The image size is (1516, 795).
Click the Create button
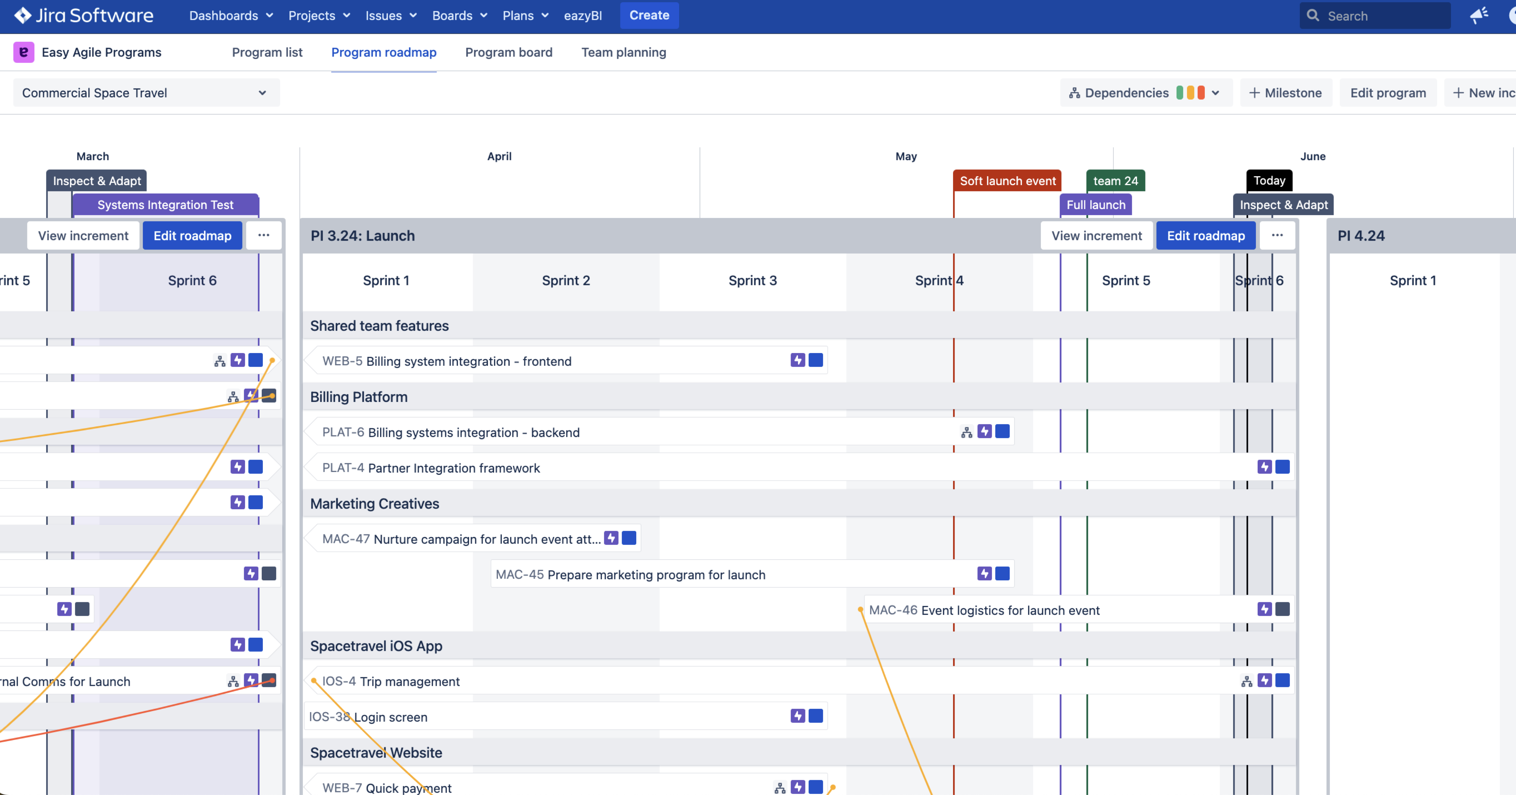pos(649,15)
